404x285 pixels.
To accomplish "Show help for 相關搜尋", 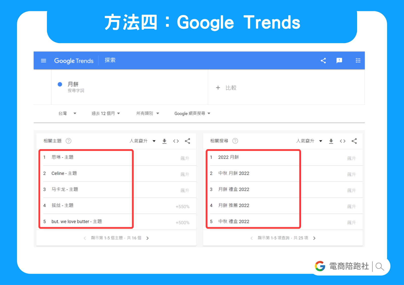I will [235, 141].
